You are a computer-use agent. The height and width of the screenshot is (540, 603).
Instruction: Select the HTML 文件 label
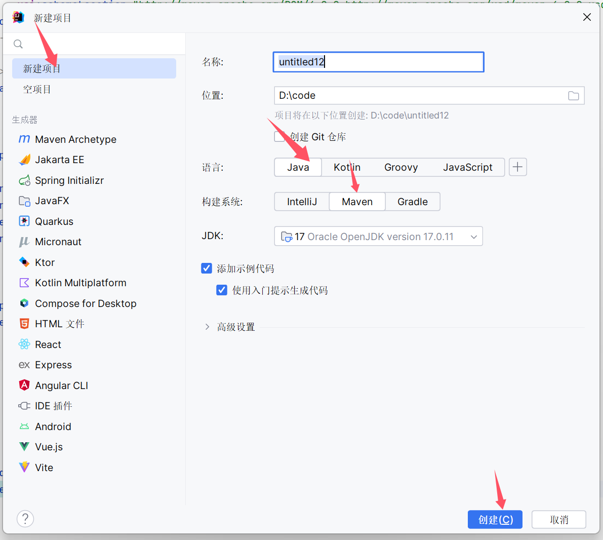point(60,324)
